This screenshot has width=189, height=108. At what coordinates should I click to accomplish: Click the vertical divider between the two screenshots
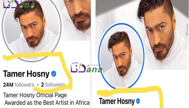tap(91, 54)
